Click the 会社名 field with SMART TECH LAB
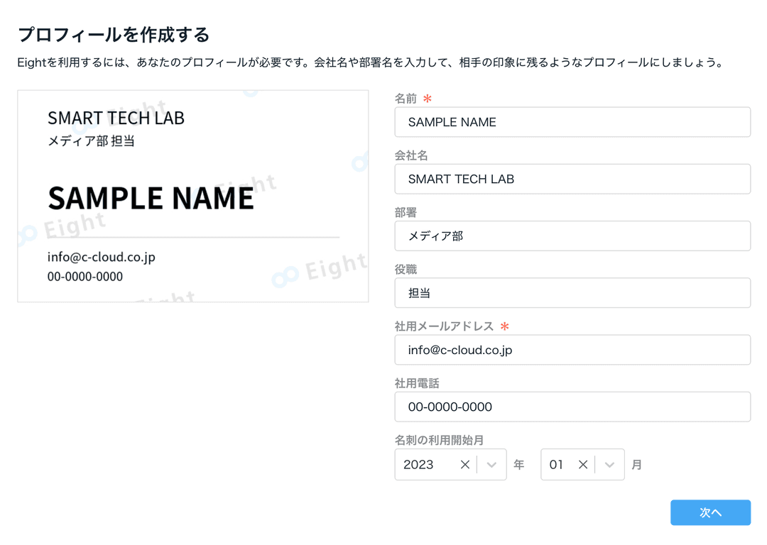Screen dimensions: 767x545 pos(572,179)
